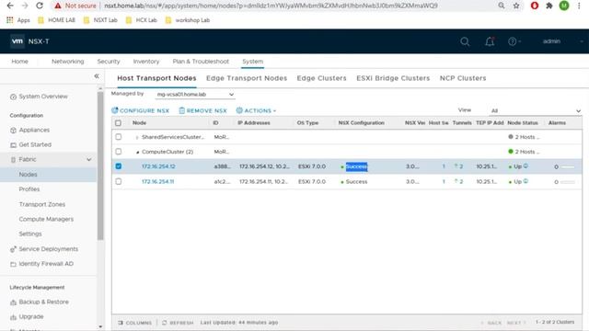589x331 pixels.
Task: Open the View filter dropdown
Action: 536,110
